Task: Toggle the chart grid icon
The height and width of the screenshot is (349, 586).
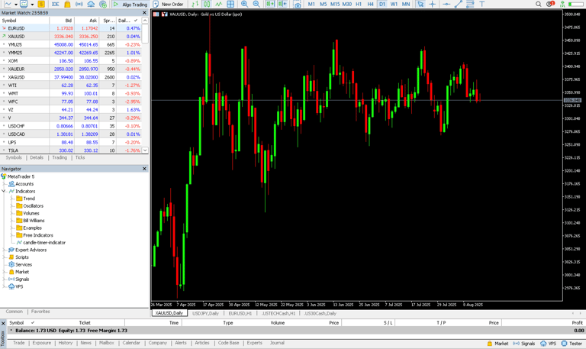Action: 230,4
